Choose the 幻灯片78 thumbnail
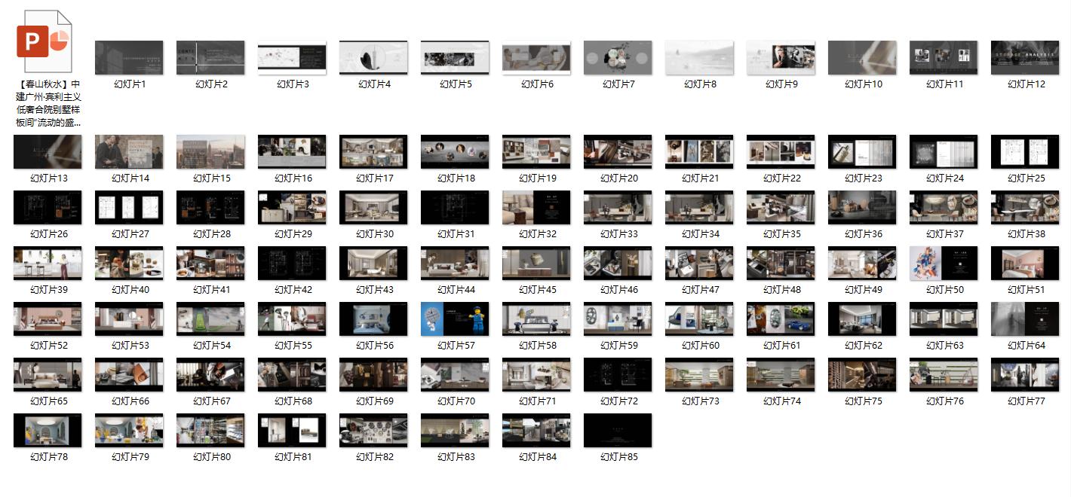This screenshot has width=1071, height=497. pyautogui.click(x=48, y=431)
